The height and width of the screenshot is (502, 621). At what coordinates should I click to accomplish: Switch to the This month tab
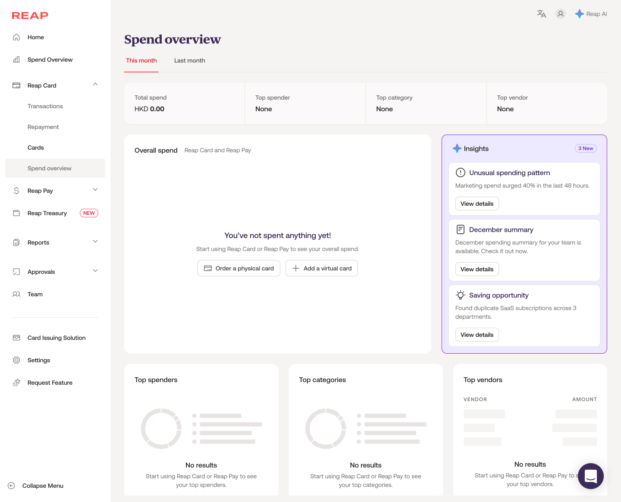click(141, 61)
